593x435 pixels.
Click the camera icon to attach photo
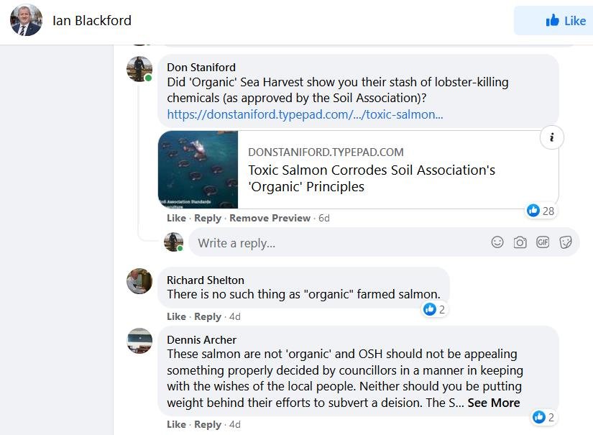(520, 242)
